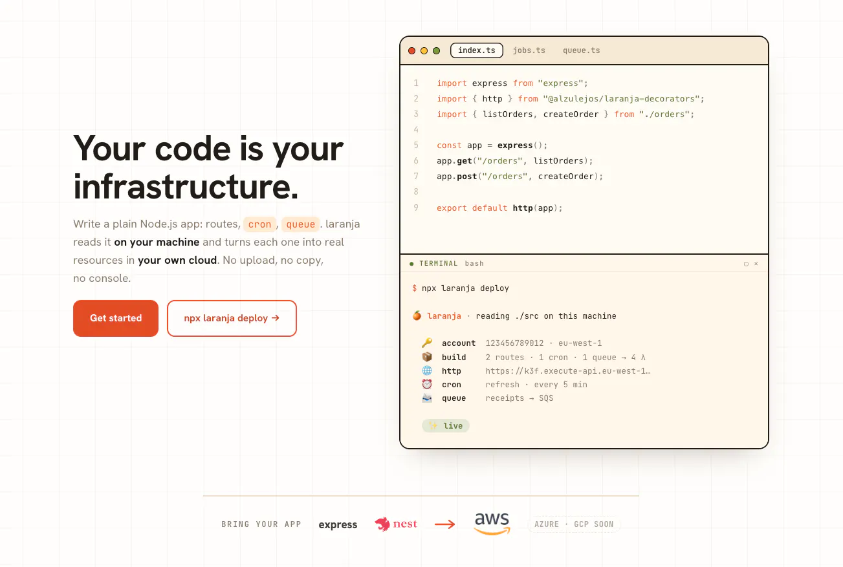The width and height of the screenshot is (843, 567).
Task: Click the "Your code is your infrastructure." heading
Action: point(208,167)
